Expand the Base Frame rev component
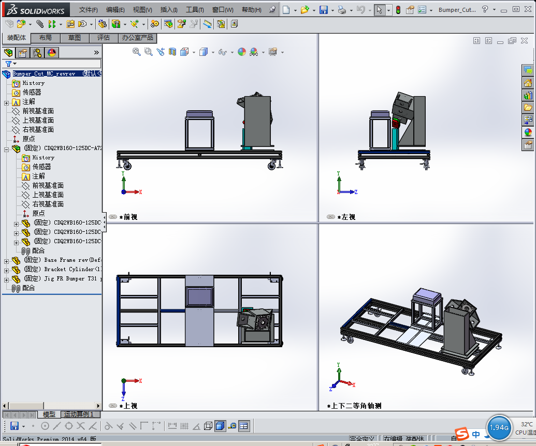536x446 pixels. (x=7, y=261)
